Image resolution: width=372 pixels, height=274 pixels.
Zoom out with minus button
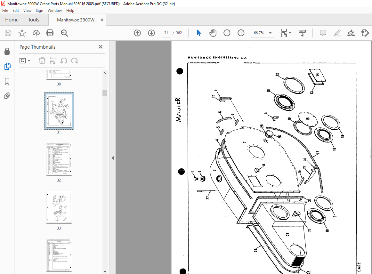click(227, 33)
